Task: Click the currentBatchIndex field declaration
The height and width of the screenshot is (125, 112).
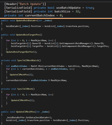Action: point(34,15)
